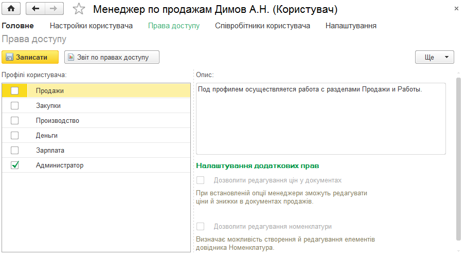Enable the Производство profile checkbox
Screen dimensions: 465x258
pos(14,121)
